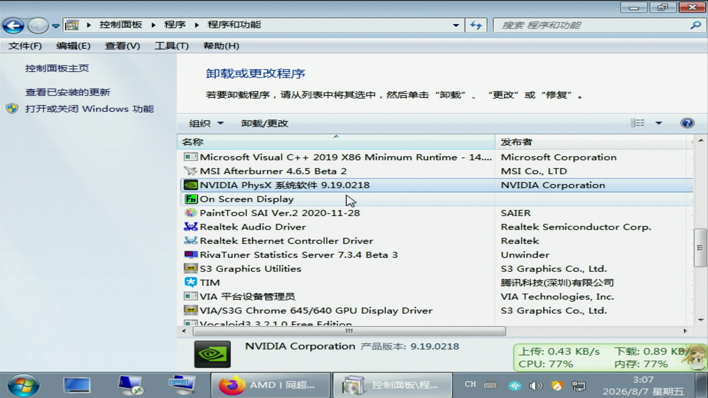Click the 程序 breadcrumb segment
This screenshot has height=398, width=708.
tap(175, 25)
